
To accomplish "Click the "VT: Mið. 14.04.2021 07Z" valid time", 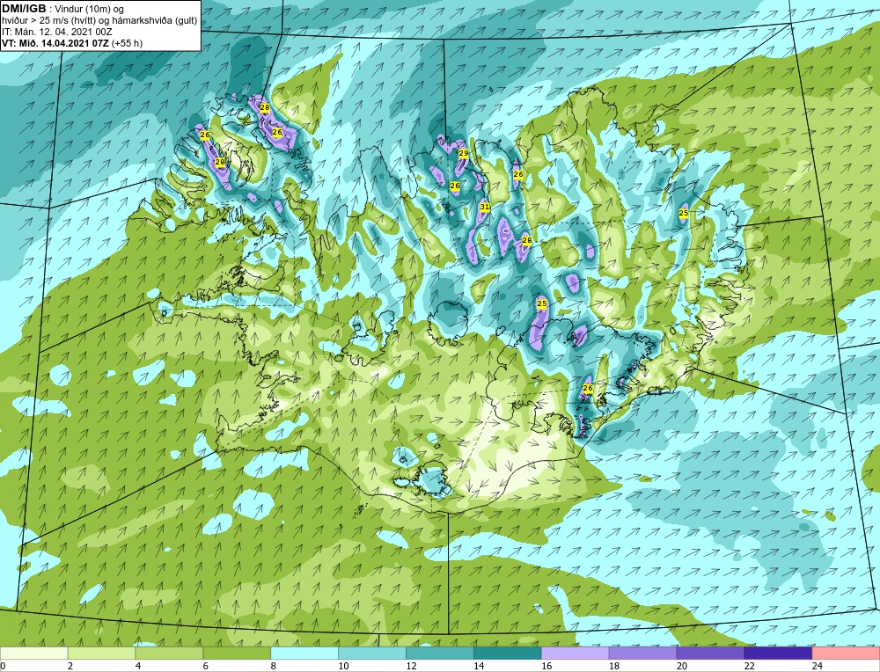I will 55,43.
